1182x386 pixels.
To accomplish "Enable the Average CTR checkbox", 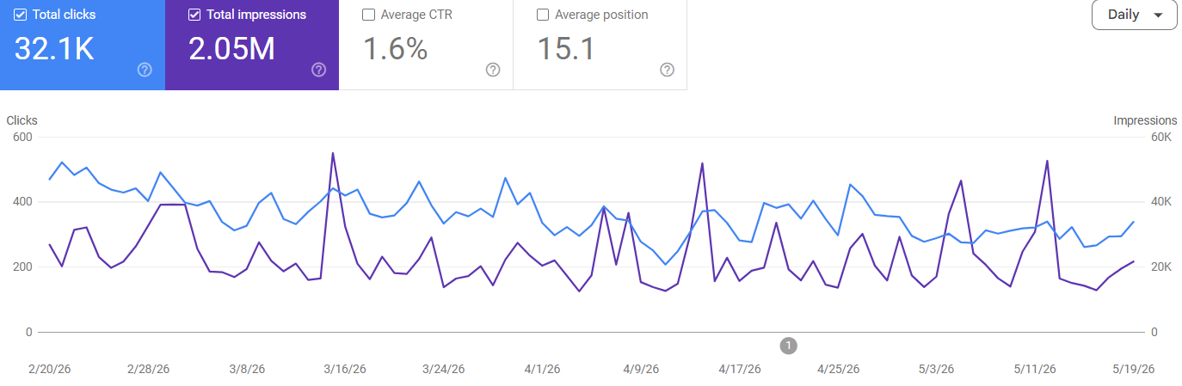I will pyautogui.click(x=368, y=15).
